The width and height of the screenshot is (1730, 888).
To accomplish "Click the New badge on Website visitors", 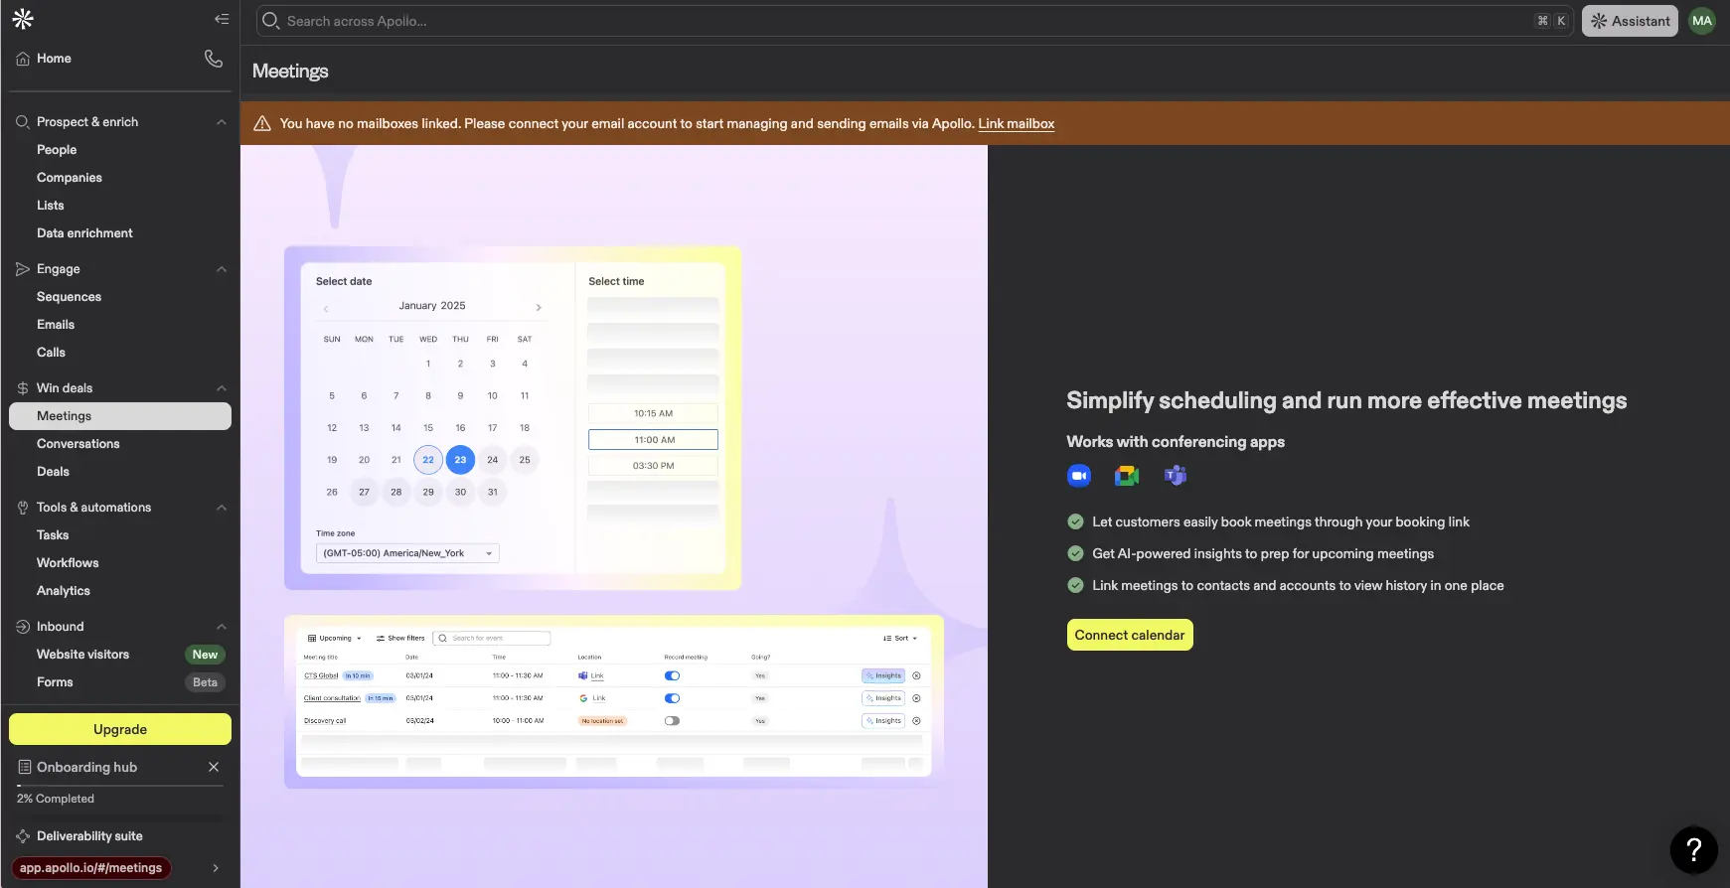I will click(x=205, y=655).
